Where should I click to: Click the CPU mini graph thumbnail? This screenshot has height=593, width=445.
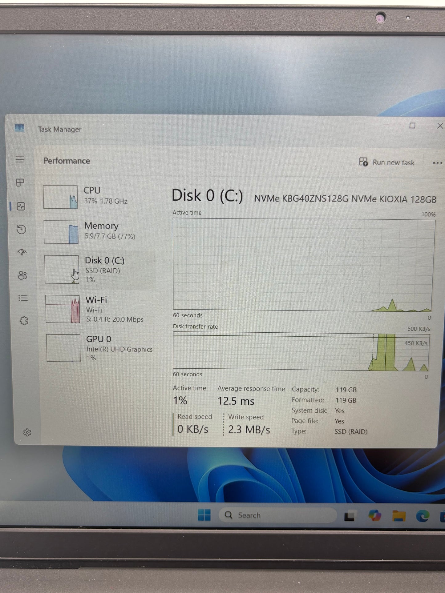click(x=60, y=197)
